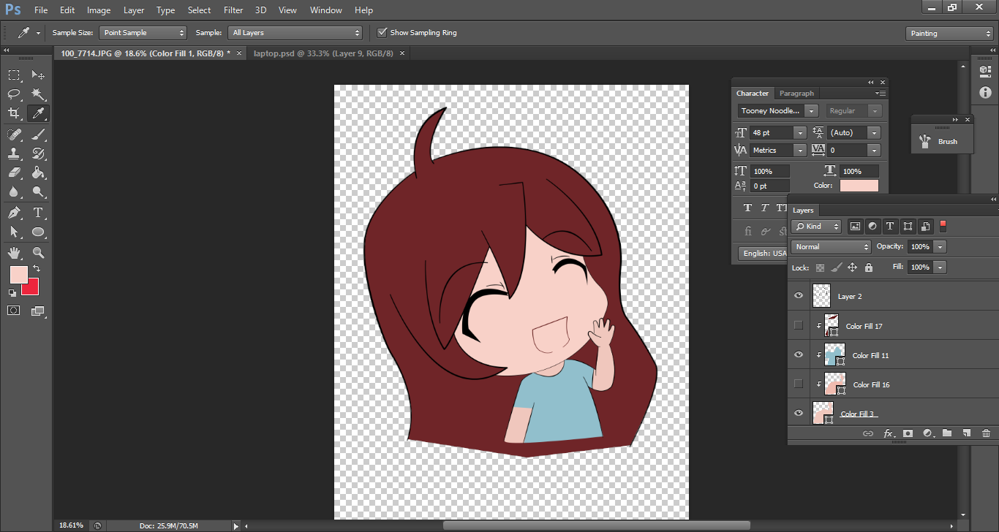Select the Eyedropper tool in the toolbox

[x=38, y=113]
